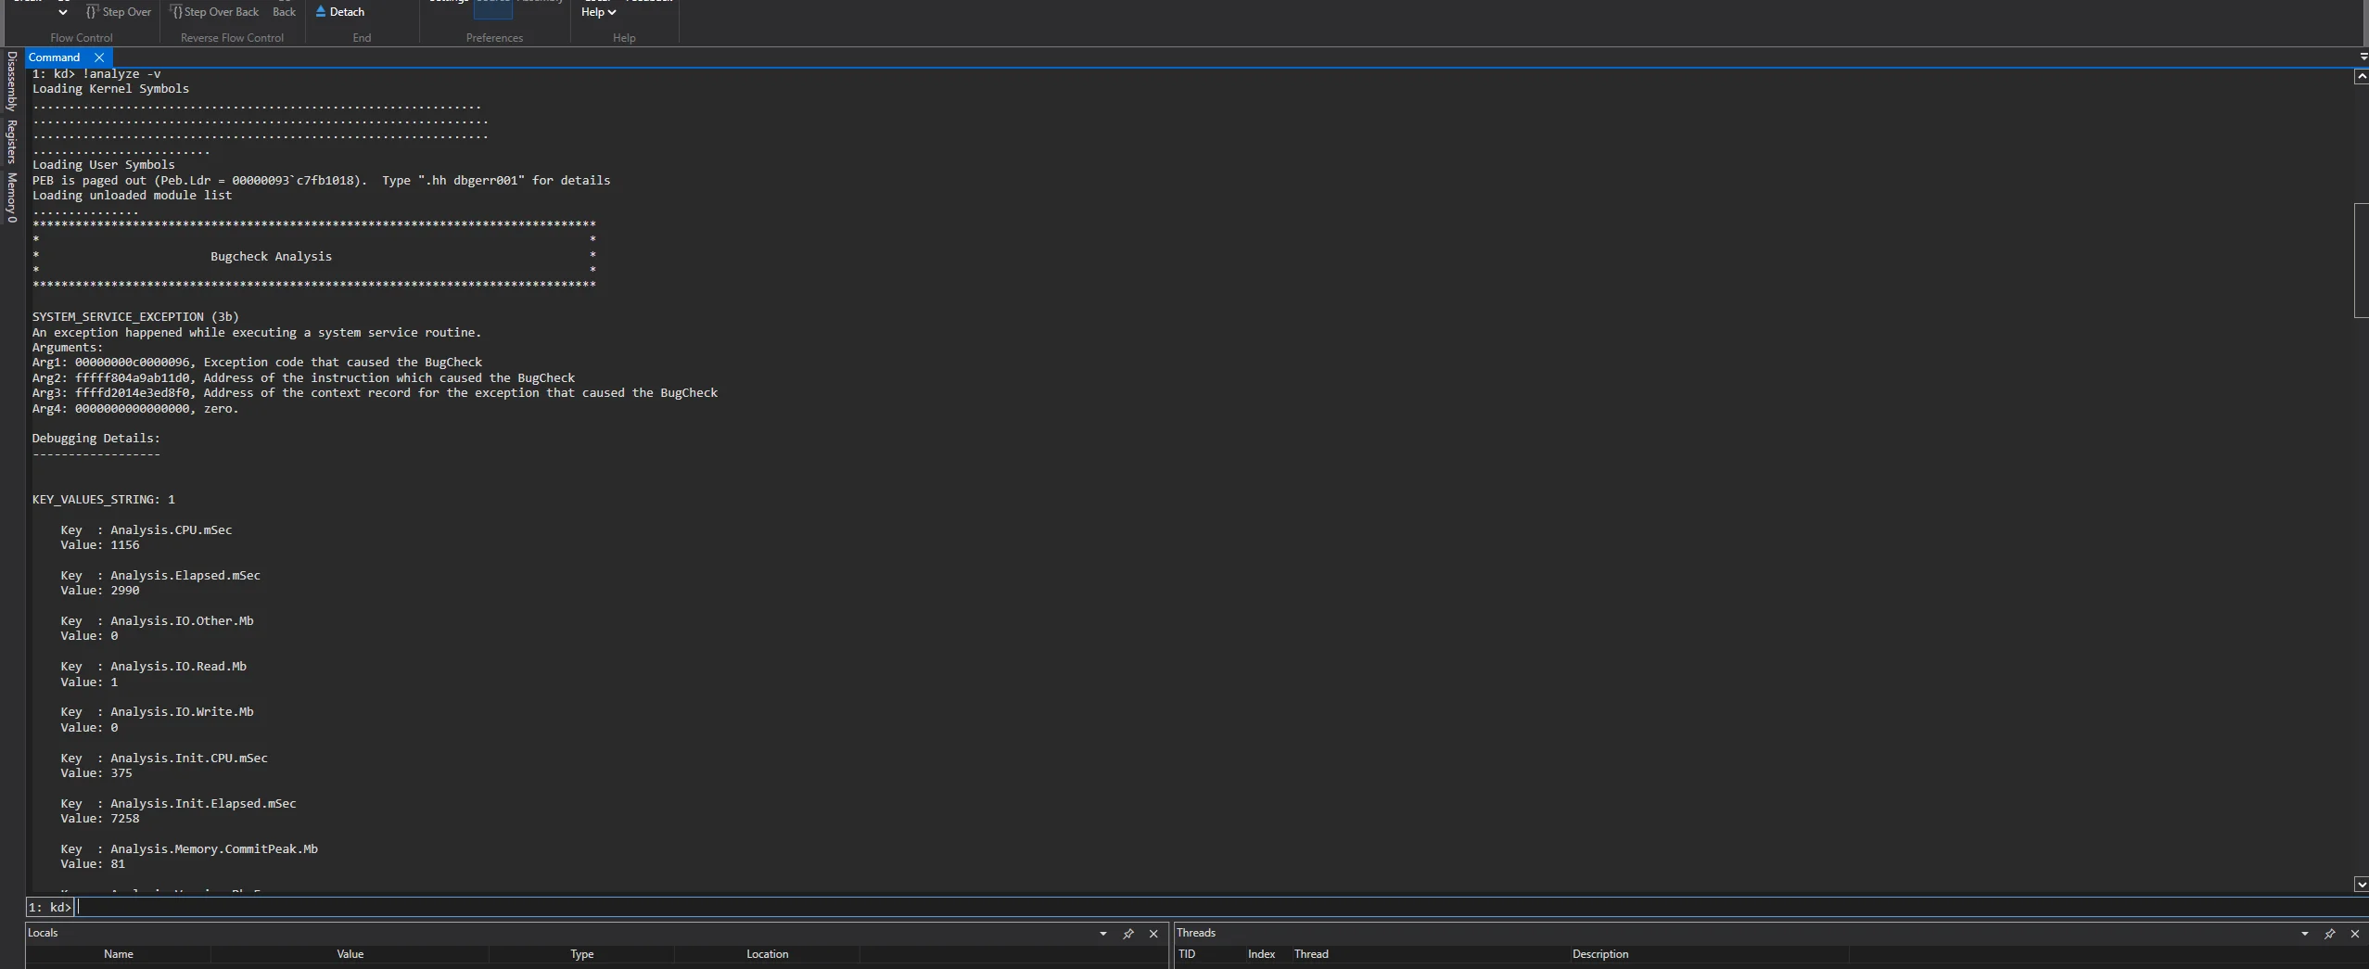2369x969 pixels.
Task: Click the !analyze -v command line
Action: [x=96, y=74]
